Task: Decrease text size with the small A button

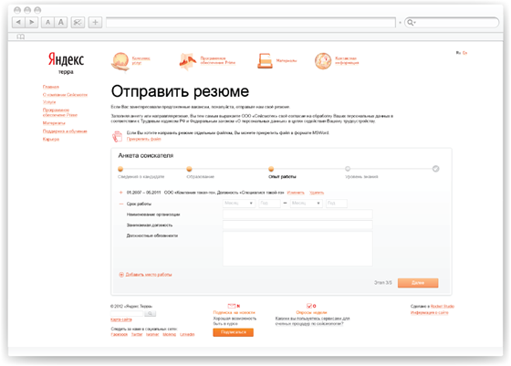Action: 47,22
